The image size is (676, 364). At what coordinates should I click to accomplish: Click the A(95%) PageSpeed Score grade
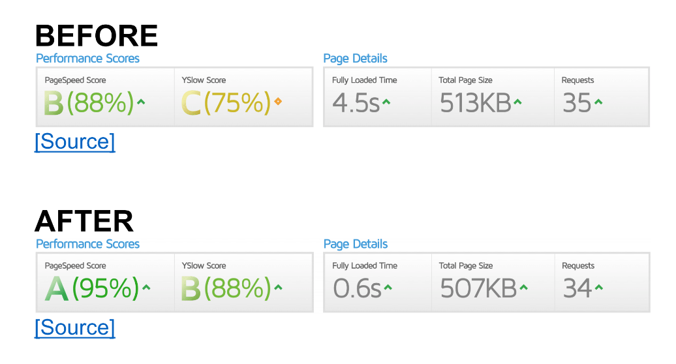92,288
